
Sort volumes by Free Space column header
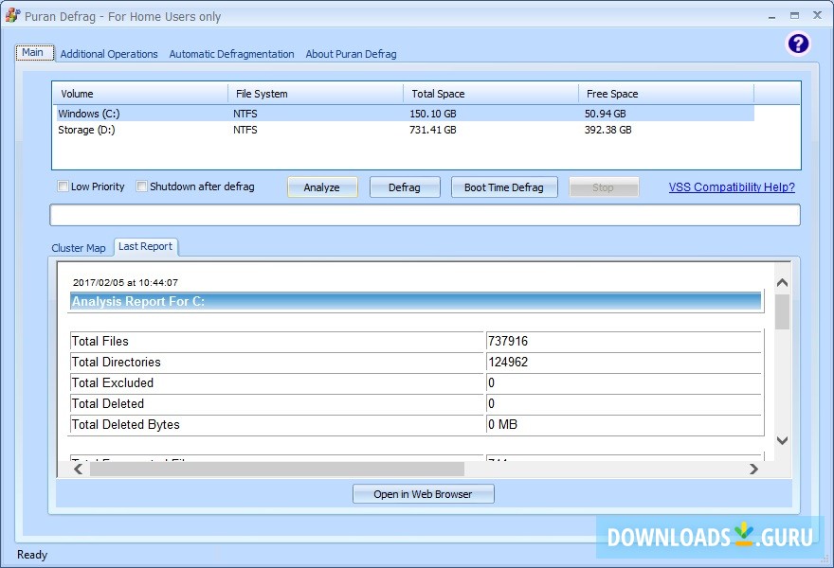click(x=665, y=94)
